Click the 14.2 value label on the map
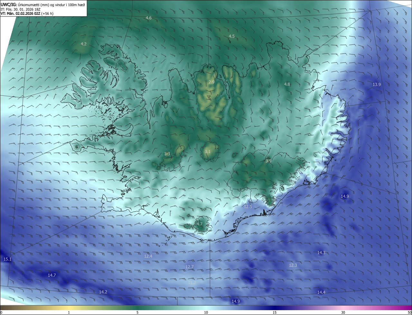 click(x=103, y=292)
